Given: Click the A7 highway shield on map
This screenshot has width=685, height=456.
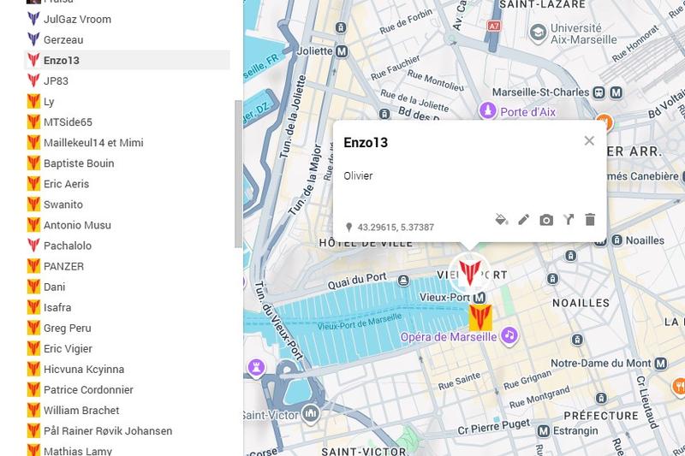Looking at the screenshot, I should click(494, 27).
